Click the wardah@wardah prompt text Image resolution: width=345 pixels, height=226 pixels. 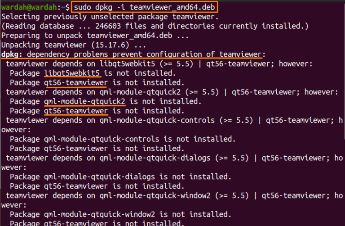coord(29,7)
